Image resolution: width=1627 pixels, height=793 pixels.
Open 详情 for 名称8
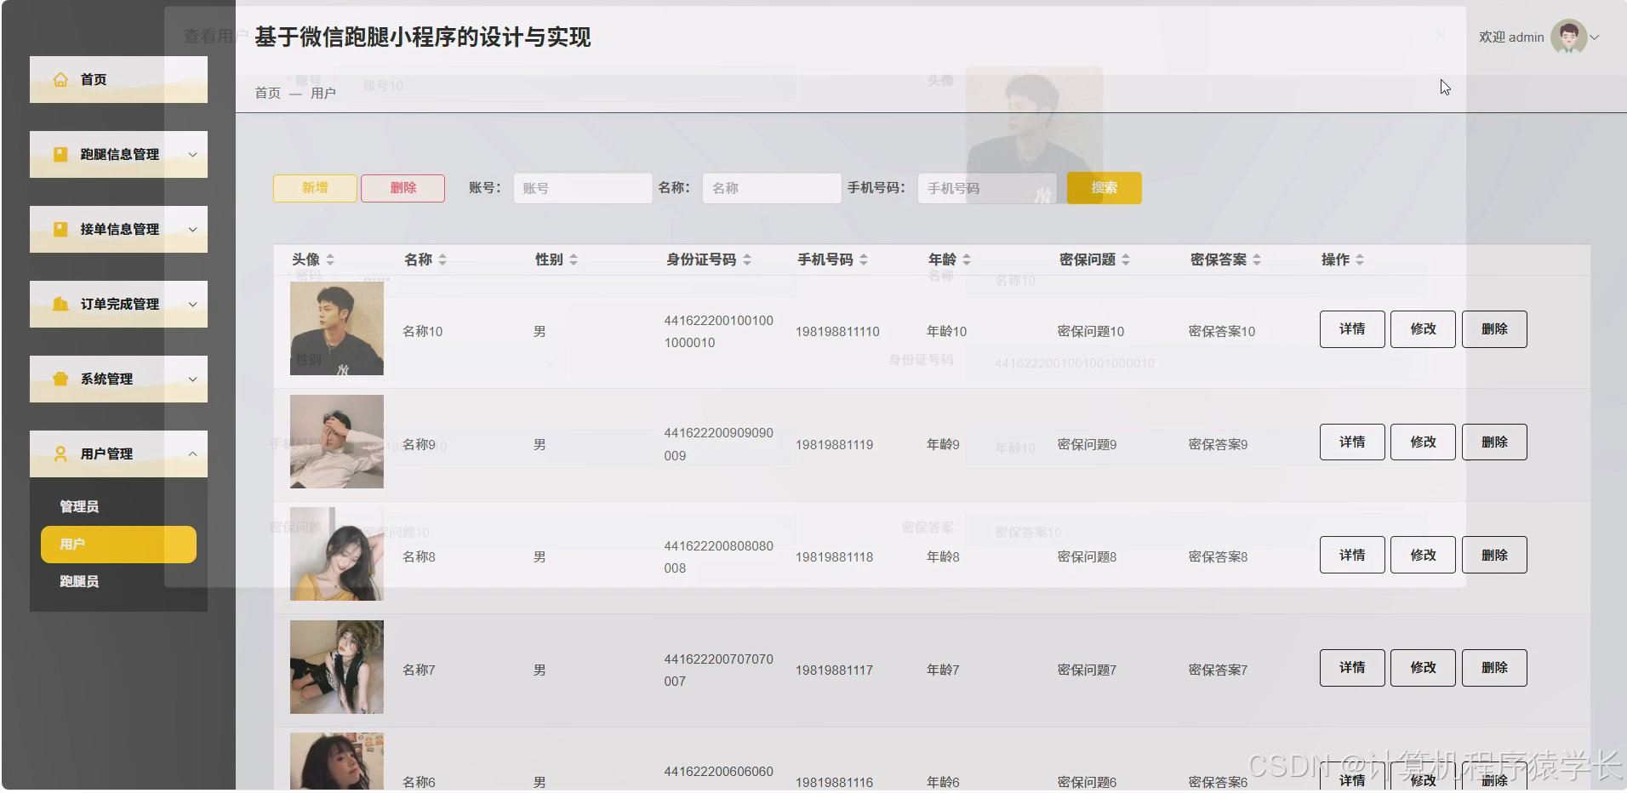[1352, 555]
